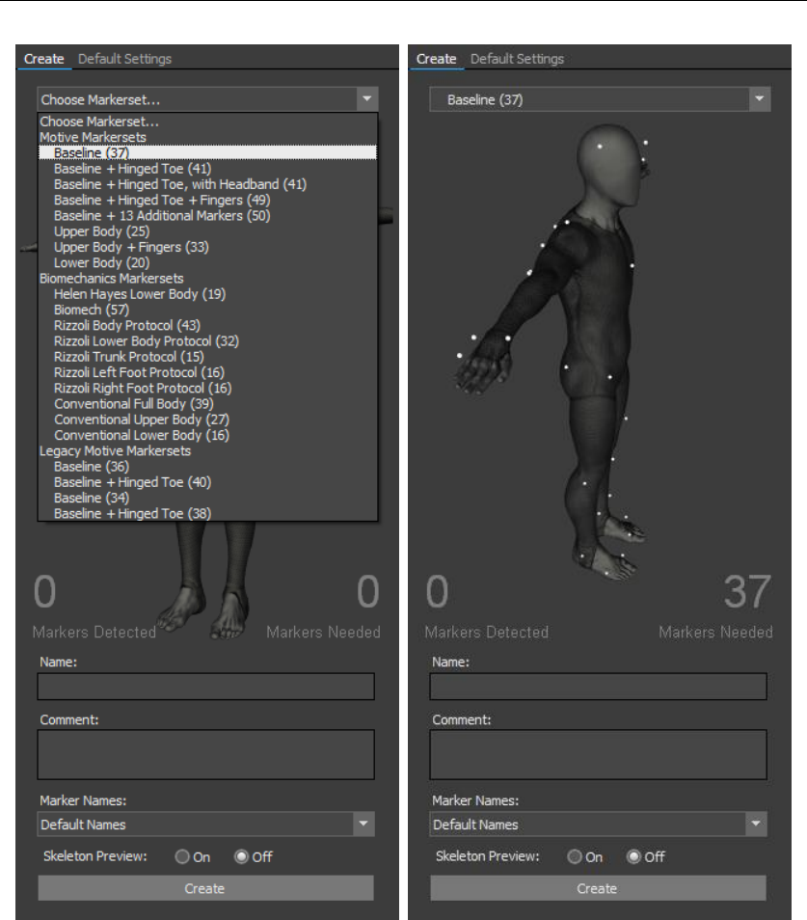Expand Marker Names dropdown in right panel
Viewport: 807px width, 920px height.
pos(756,824)
